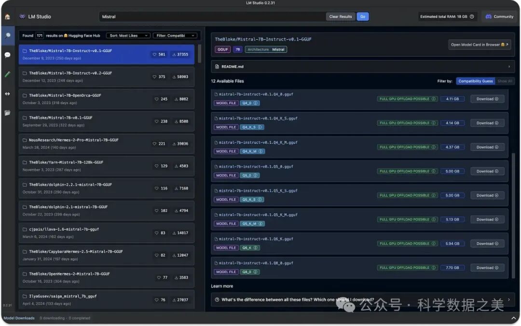Open Local Server double-arrow sidebar icon
Screen dimensions: 521x326
(x=7, y=94)
